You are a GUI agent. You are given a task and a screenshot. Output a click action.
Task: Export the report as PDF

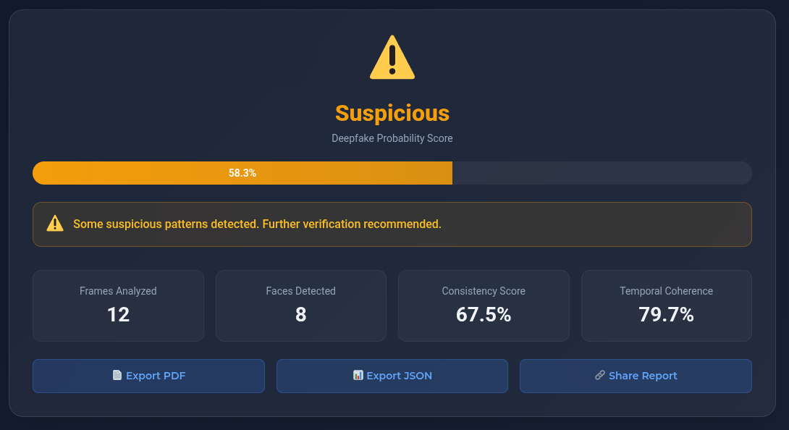(148, 375)
